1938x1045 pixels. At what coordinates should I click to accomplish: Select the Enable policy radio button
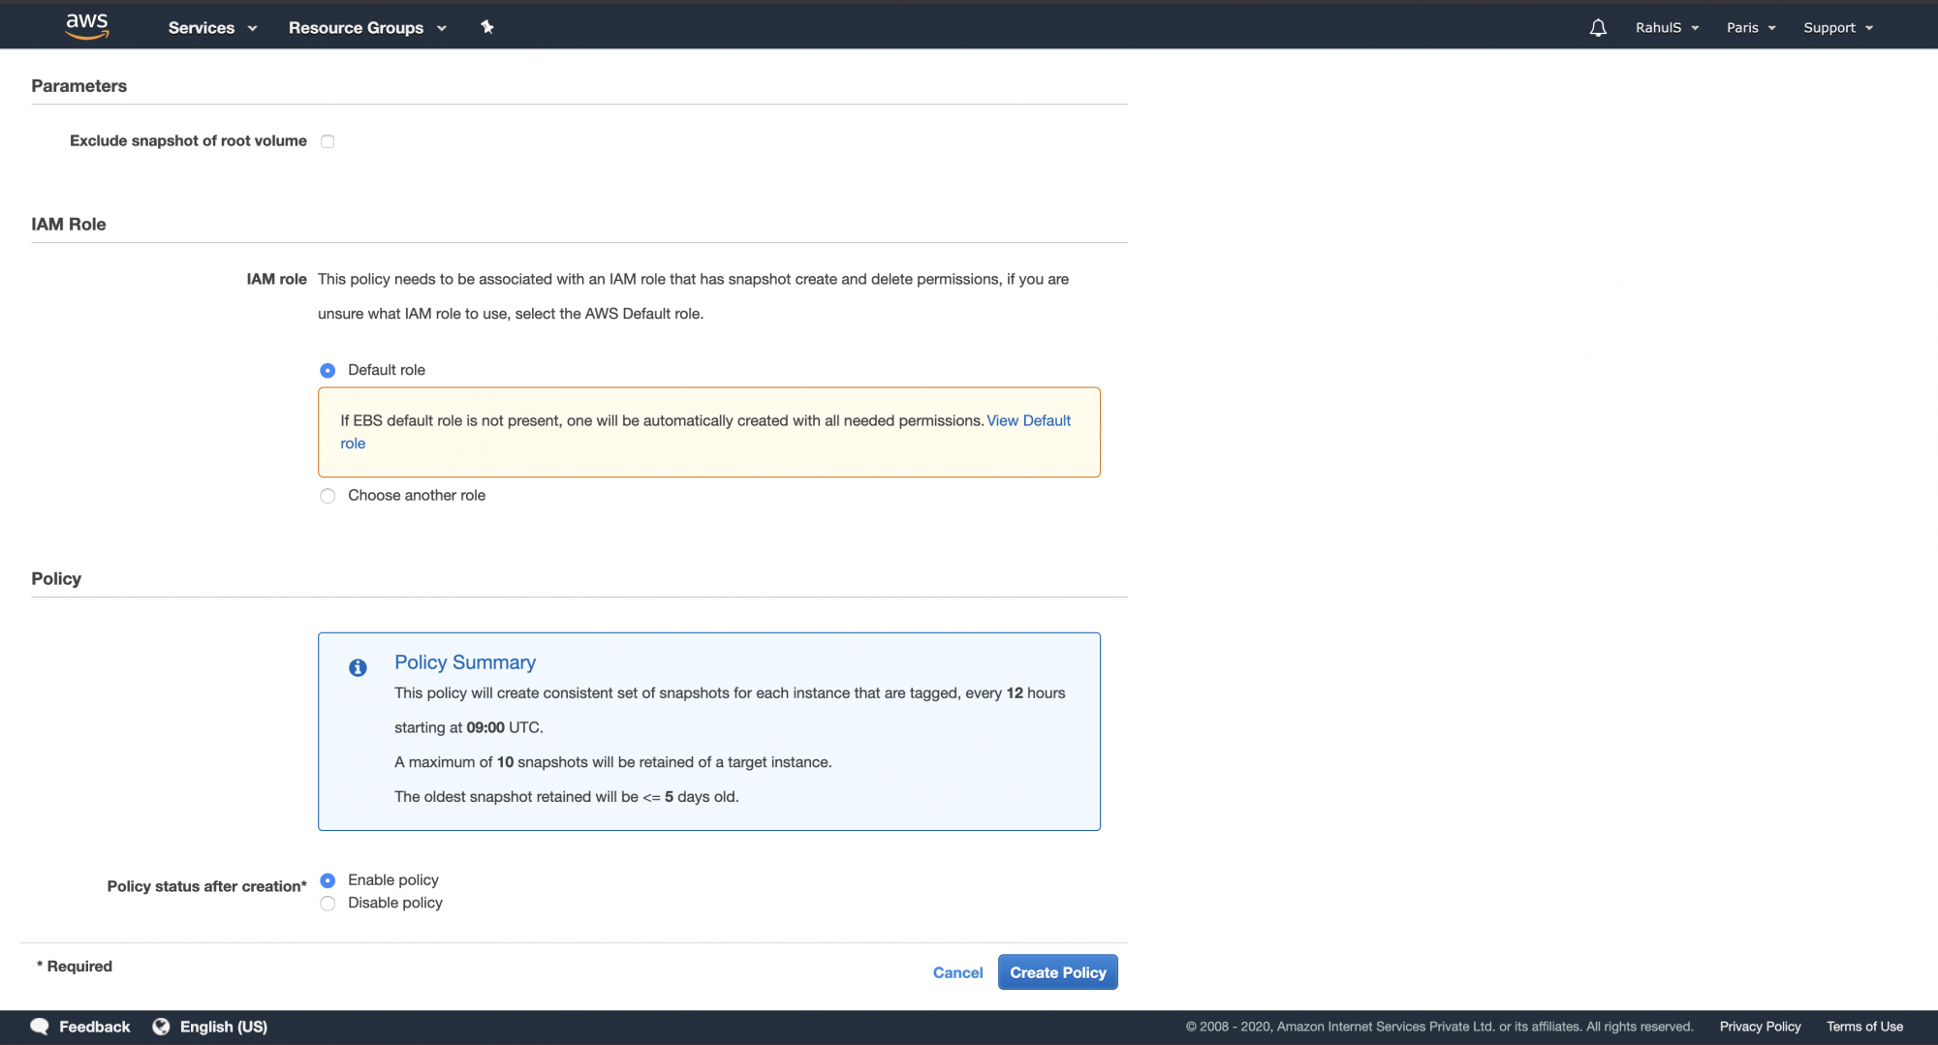328,880
